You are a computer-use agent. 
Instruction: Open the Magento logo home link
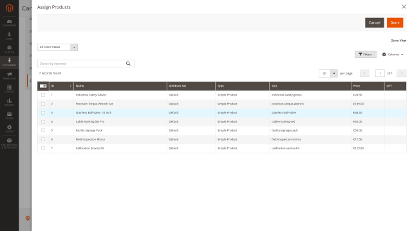[10, 8]
